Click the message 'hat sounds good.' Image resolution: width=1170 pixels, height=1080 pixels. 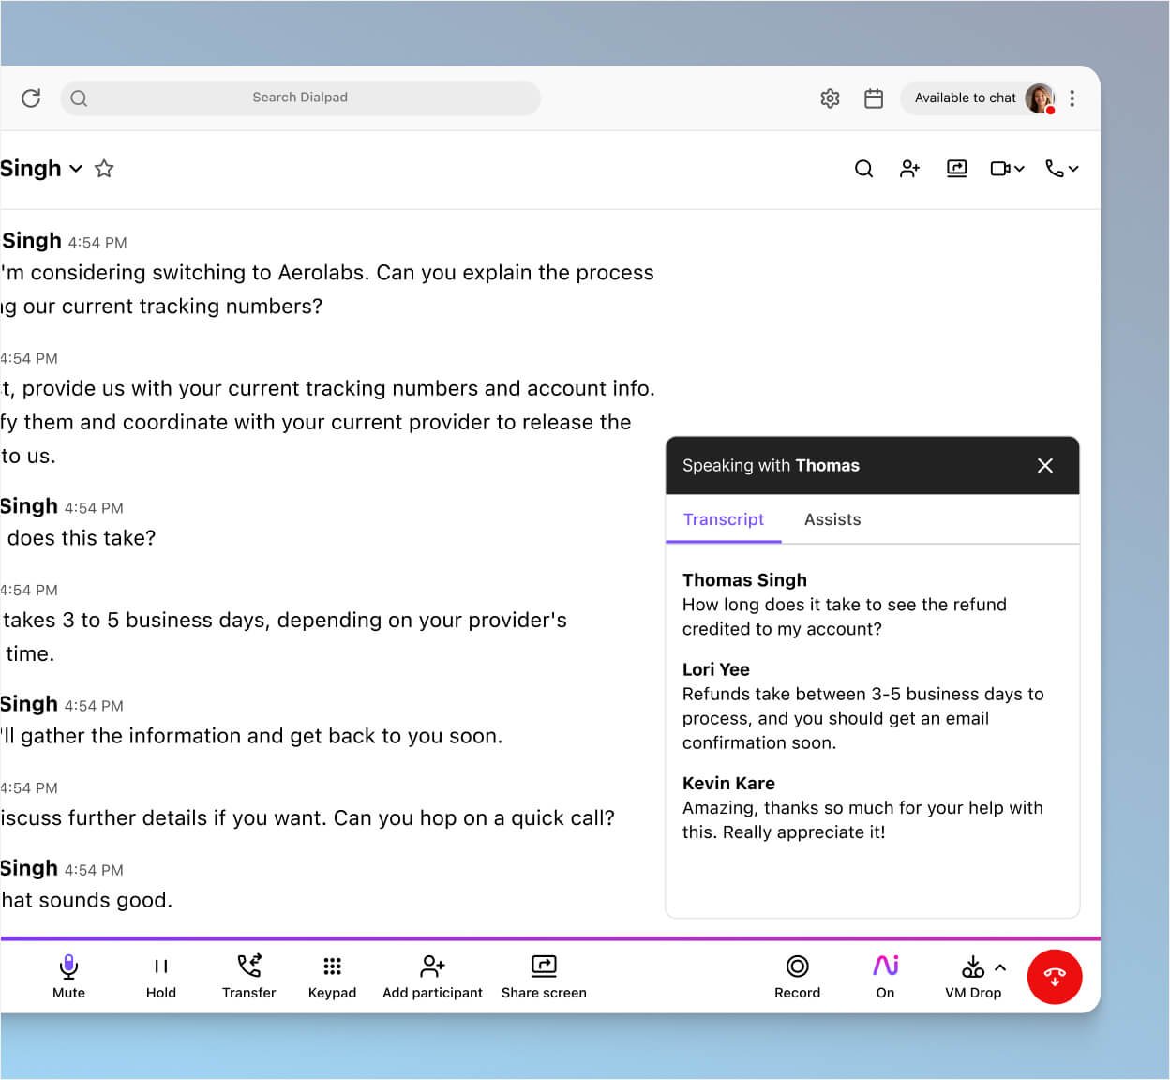(86, 900)
